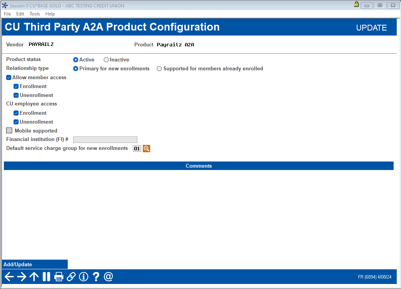The height and width of the screenshot is (289, 401).
Task: Minimize the CU*BASE GOLD window
Action: coord(367,5)
